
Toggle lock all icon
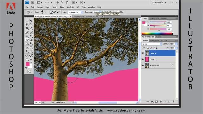tap(157, 48)
